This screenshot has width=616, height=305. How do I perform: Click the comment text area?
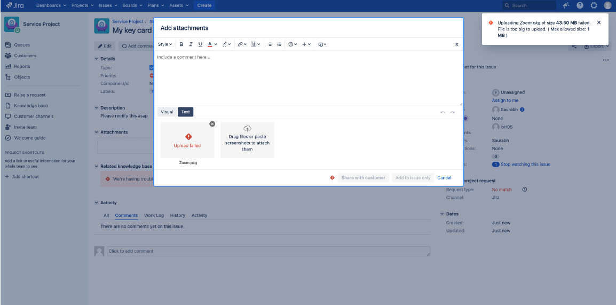308,79
